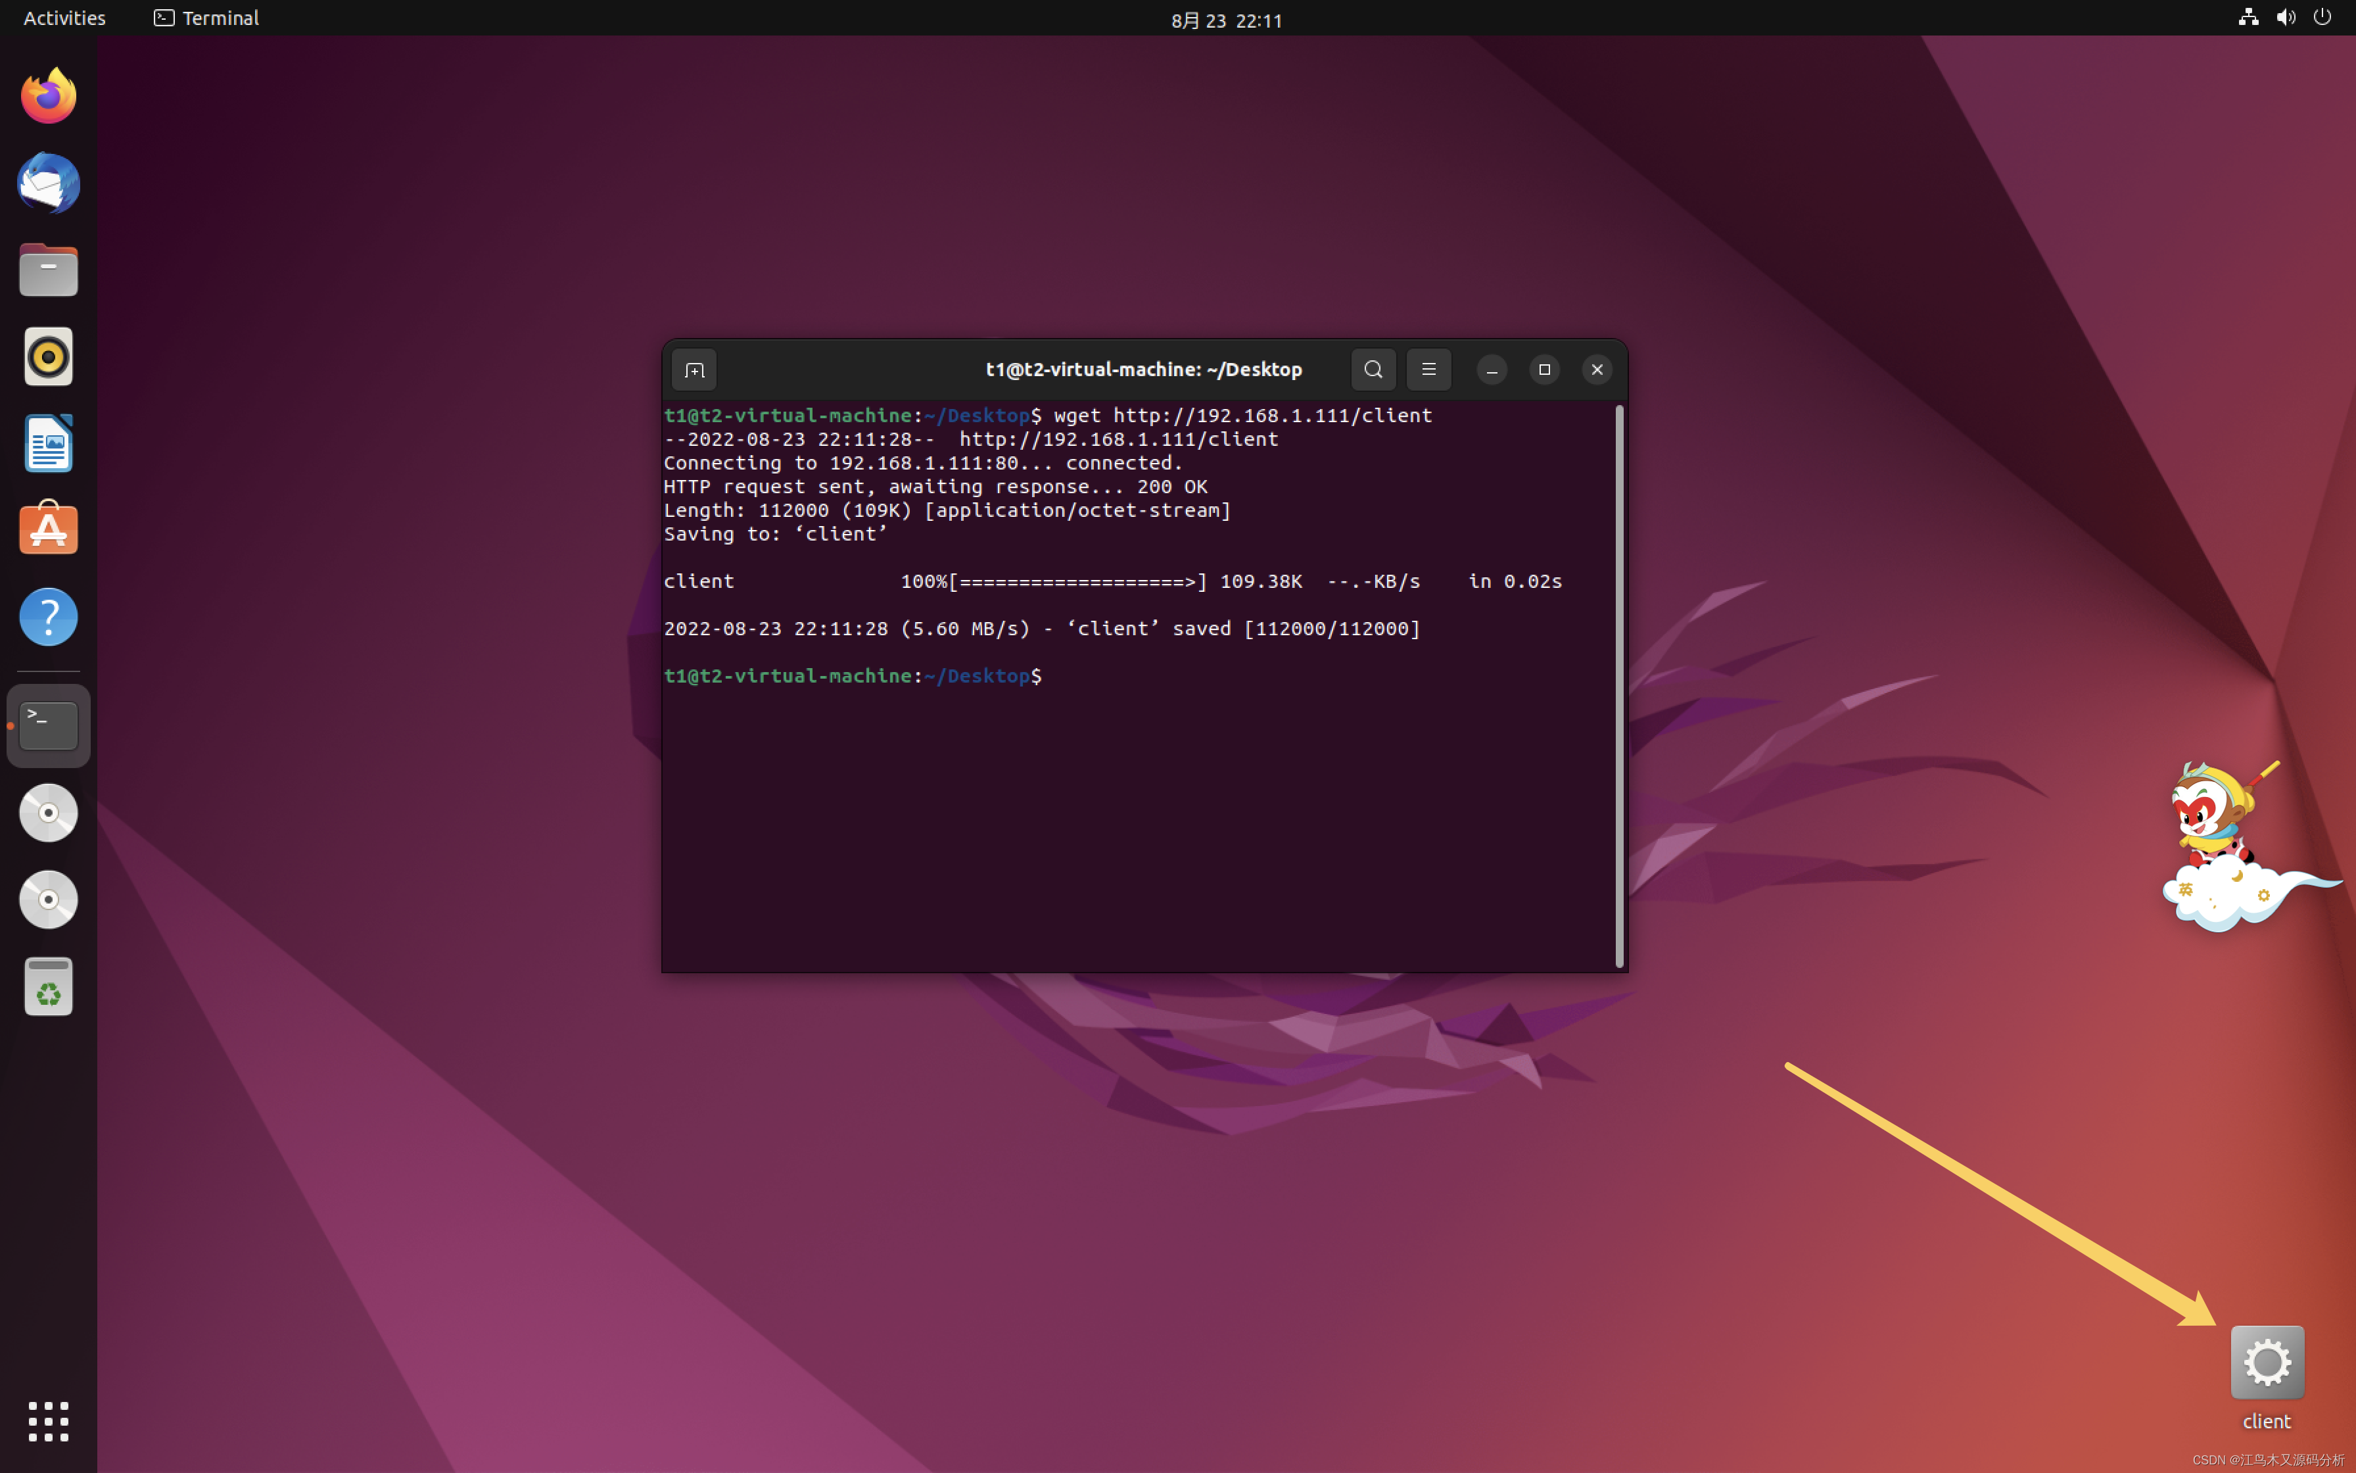
Task: Launch Thunderbird mail from the dock
Action: 49,183
